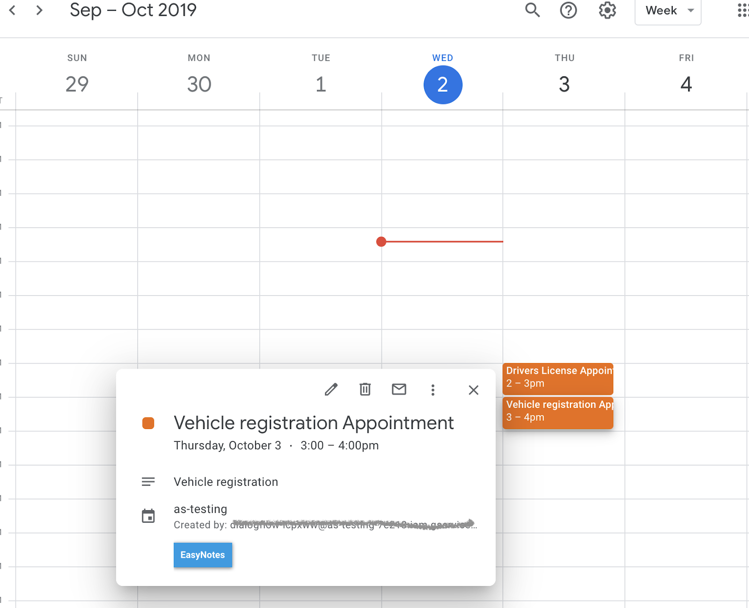The height and width of the screenshot is (608, 749).
Task: Select Wednesday 2 date header
Action: (442, 85)
